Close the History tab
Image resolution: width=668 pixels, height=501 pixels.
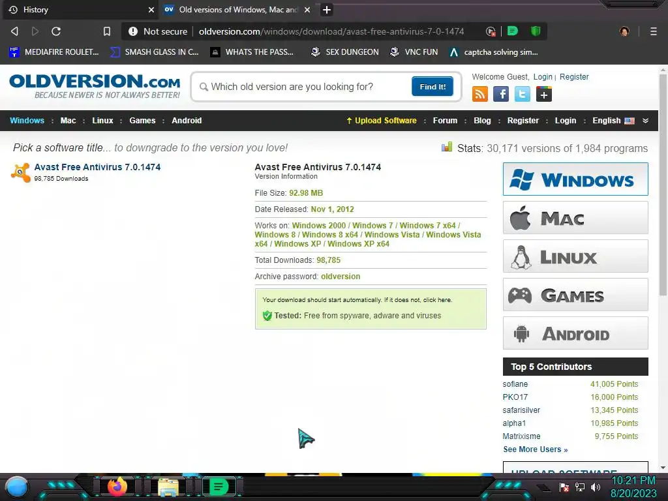(151, 9)
